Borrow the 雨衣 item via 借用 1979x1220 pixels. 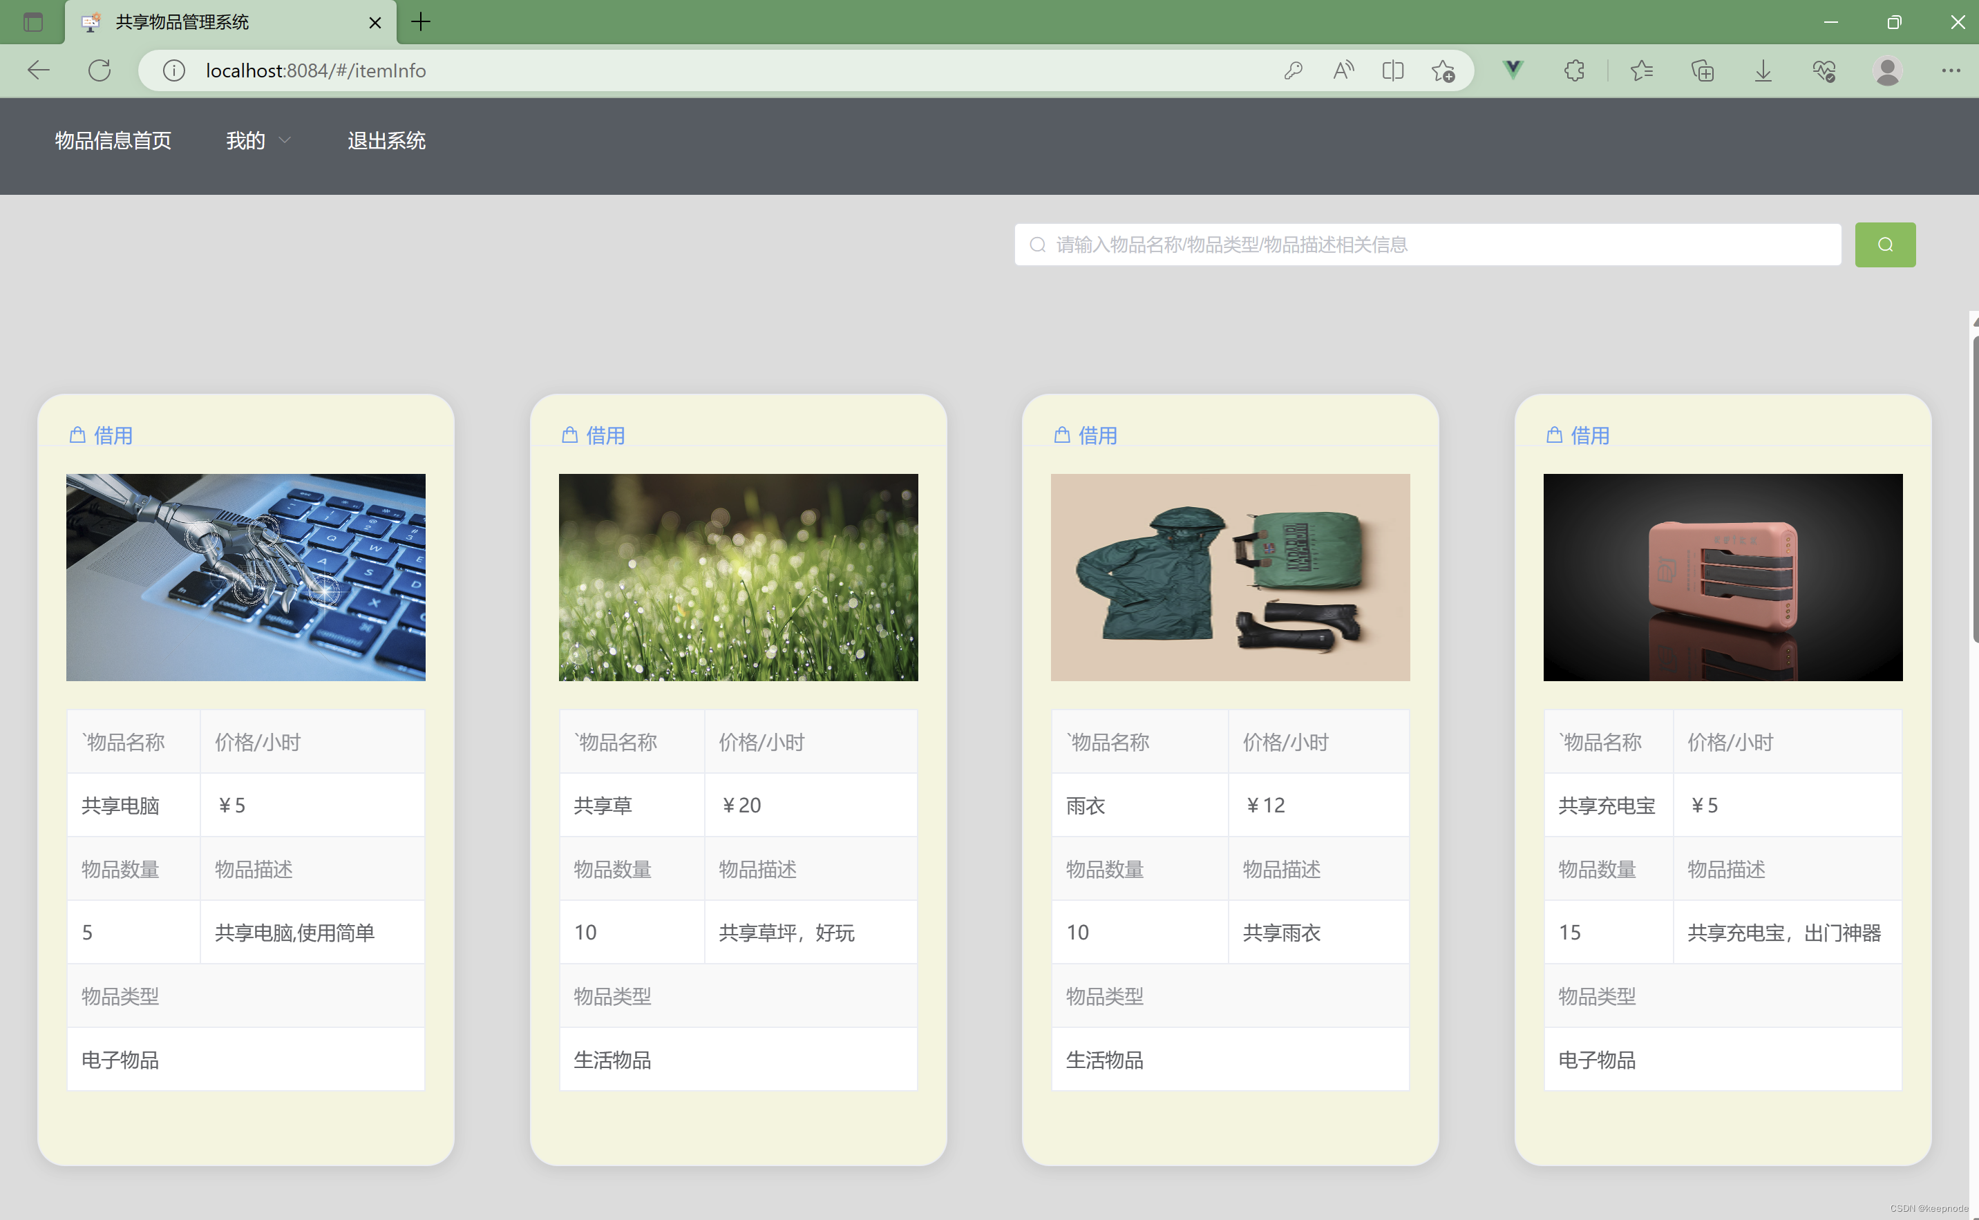click(1086, 436)
